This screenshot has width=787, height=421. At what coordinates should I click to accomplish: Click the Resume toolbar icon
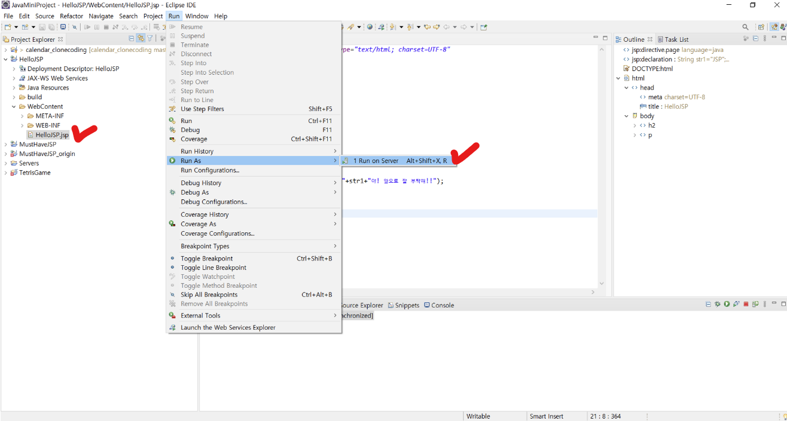[87, 27]
